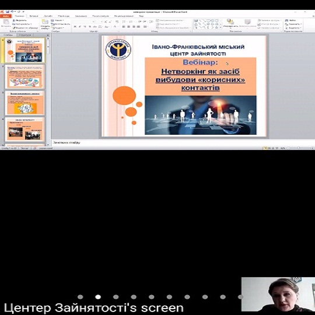Open the font name combo box
This screenshot has height=315, width=315.
(x=84, y=22)
